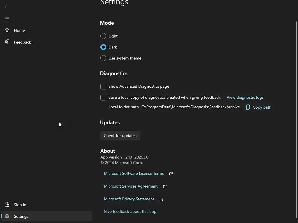Select the Dark mode radio button

click(x=103, y=47)
